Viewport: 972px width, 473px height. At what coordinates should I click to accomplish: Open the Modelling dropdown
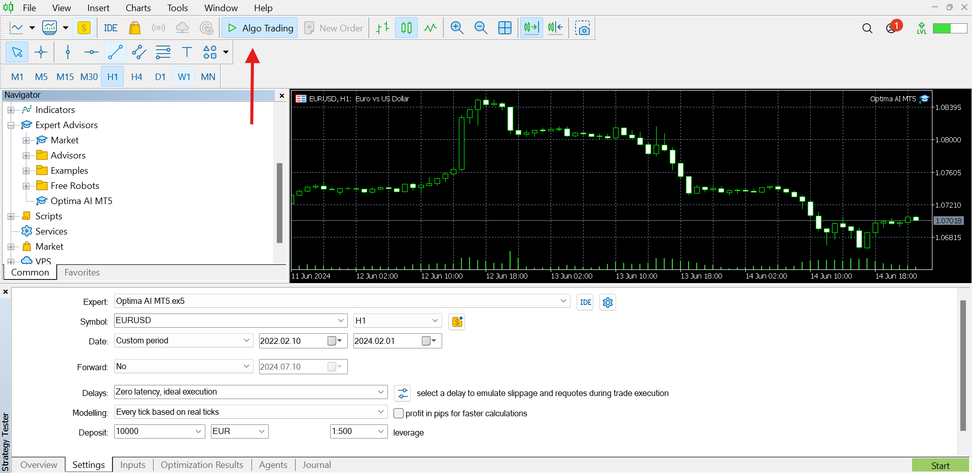(x=381, y=412)
